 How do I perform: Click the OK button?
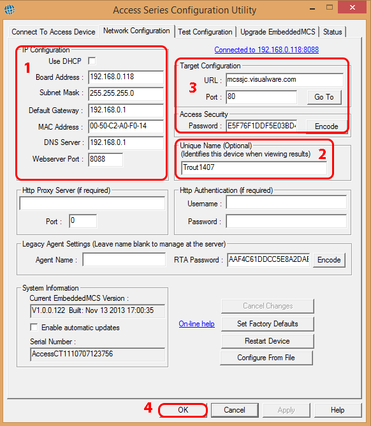click(x=183, y=410)
